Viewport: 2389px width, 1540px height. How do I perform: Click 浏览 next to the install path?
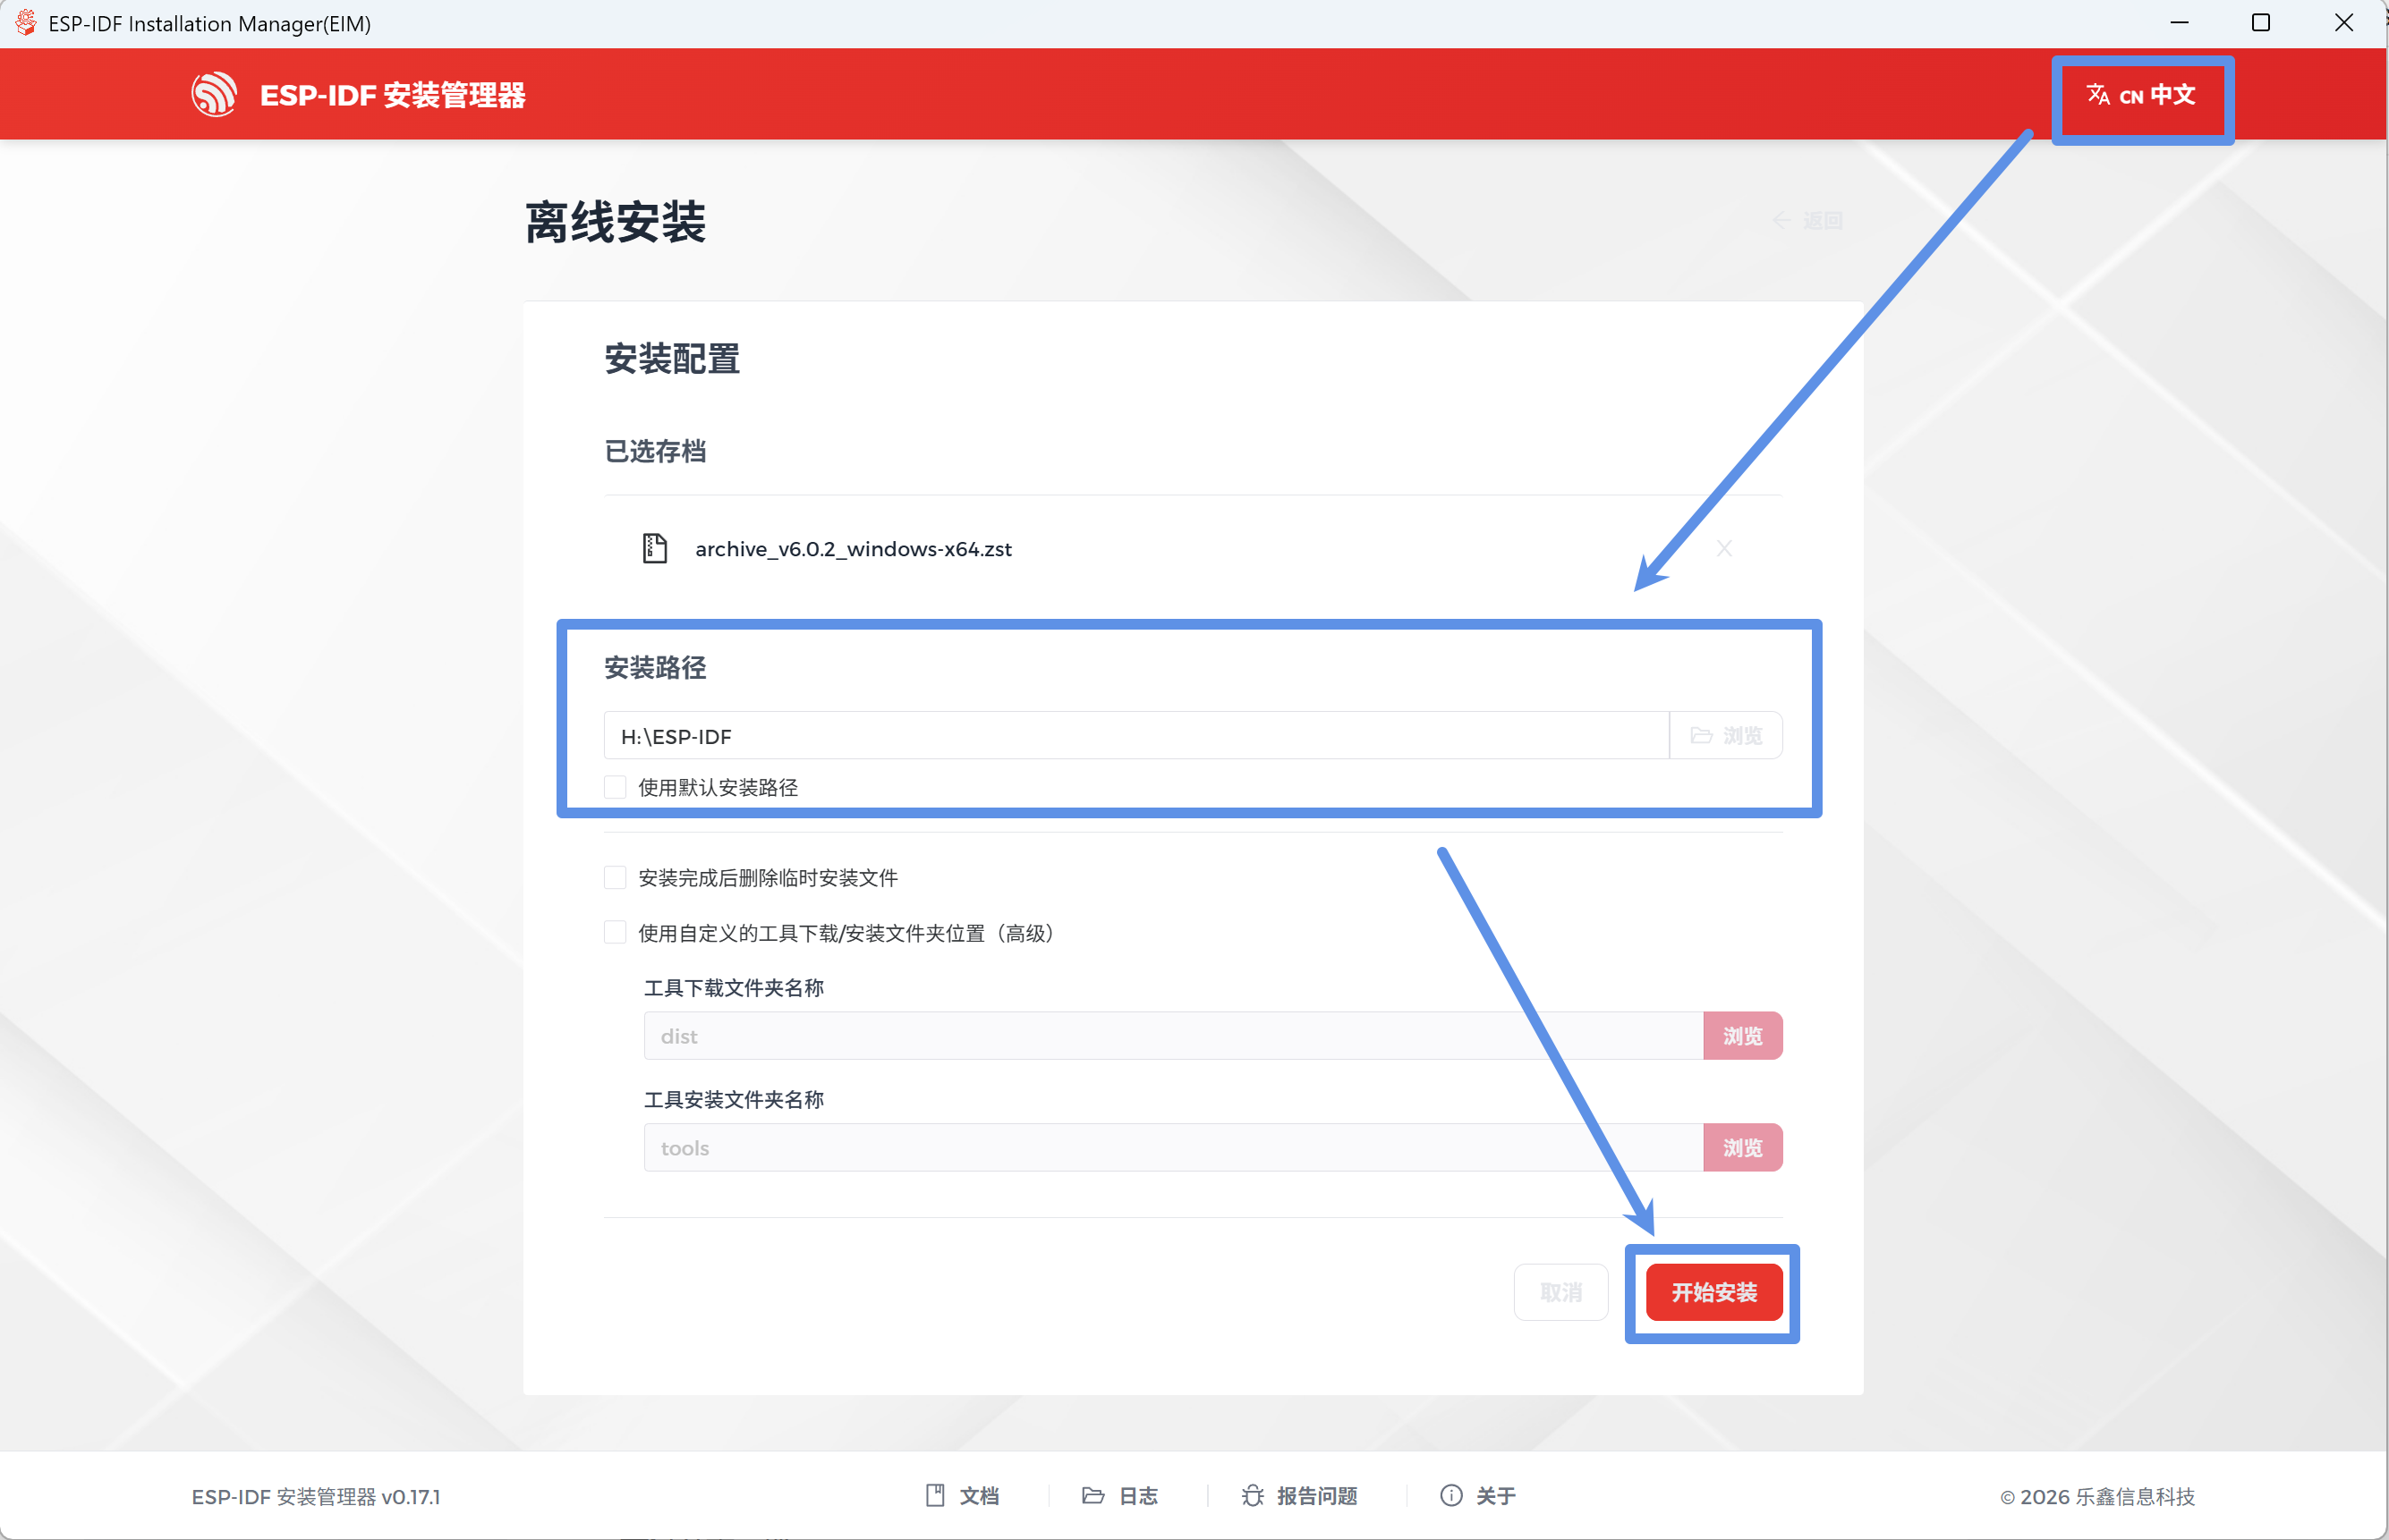(x=1726, y=736)
